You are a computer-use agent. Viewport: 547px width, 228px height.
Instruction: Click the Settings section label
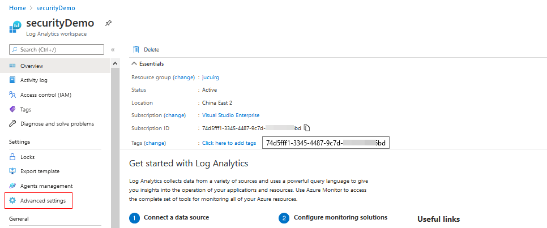tap(19, 142)
